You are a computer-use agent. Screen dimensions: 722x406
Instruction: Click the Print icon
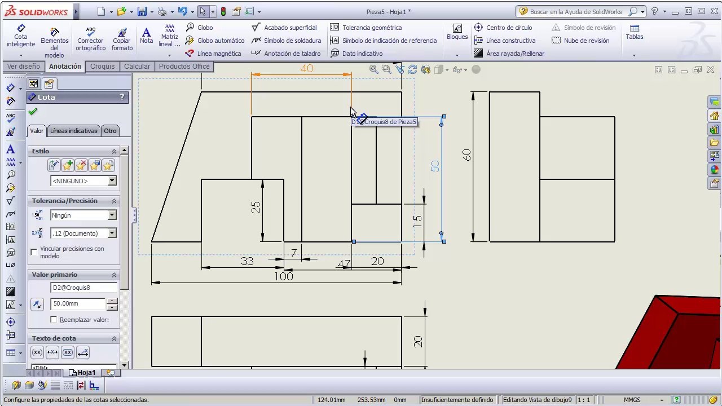(162, 11)
